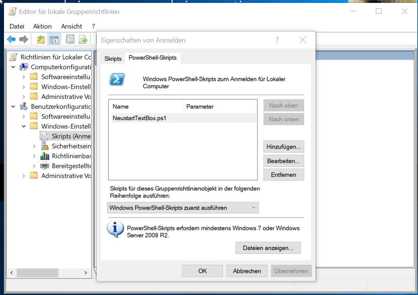The width and height of the screenshot is (418, 295).
Task: Click the Abbrechen button
Action: point(247,271)
